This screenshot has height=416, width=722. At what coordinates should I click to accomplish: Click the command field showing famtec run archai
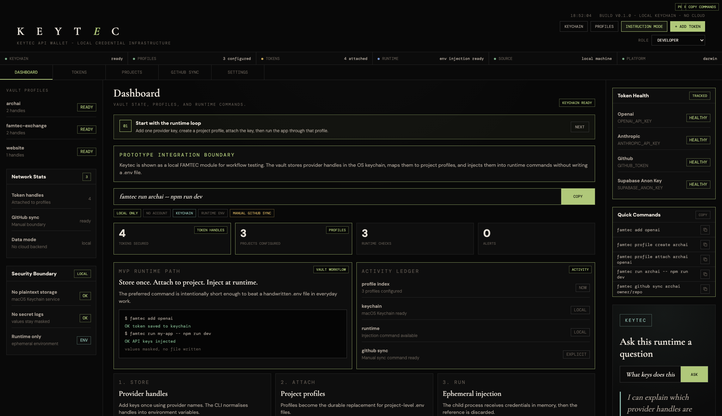[337, 196]
